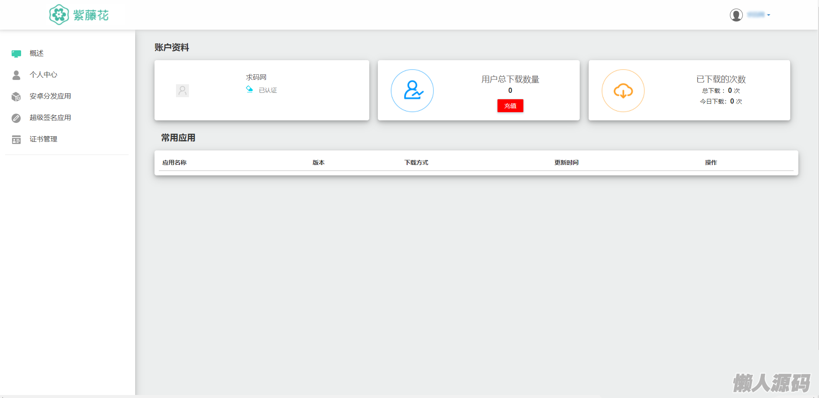
Task: Click the 概述 monitor icon in sidebar
Action: pyautogui.click(x=16, y=54)
